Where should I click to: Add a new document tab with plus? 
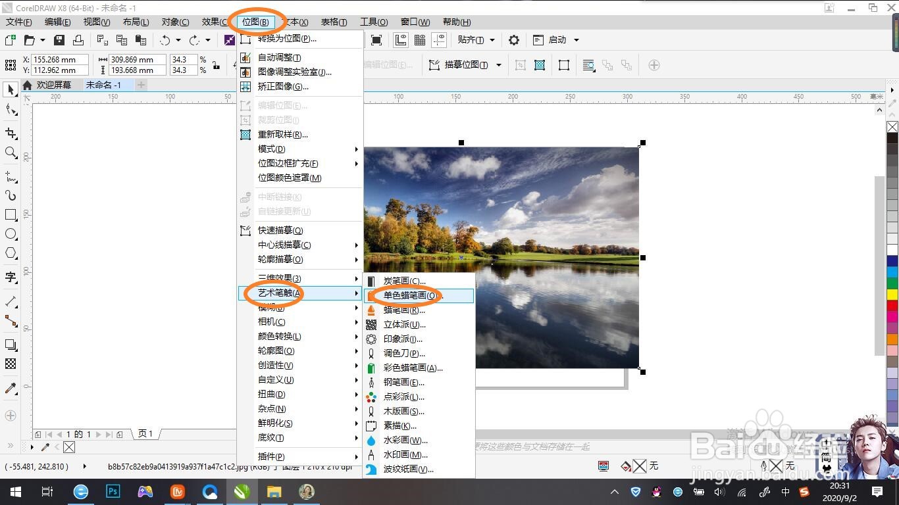click(141, 85)
